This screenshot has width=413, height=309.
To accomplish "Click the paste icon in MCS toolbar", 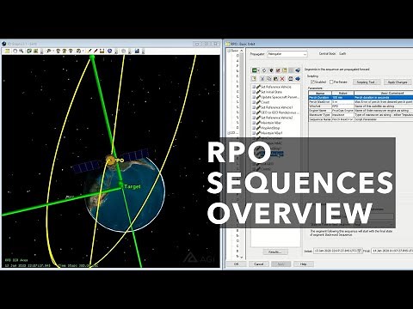I will (275, 79).
